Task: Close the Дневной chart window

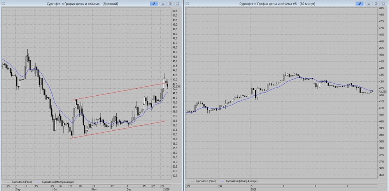Action: pos(177,4)
